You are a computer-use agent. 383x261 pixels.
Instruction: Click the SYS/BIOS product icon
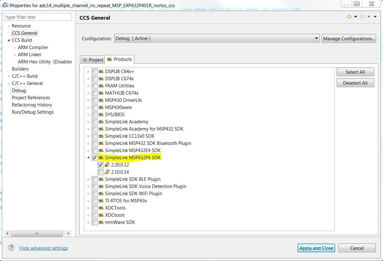click(101, 115)
